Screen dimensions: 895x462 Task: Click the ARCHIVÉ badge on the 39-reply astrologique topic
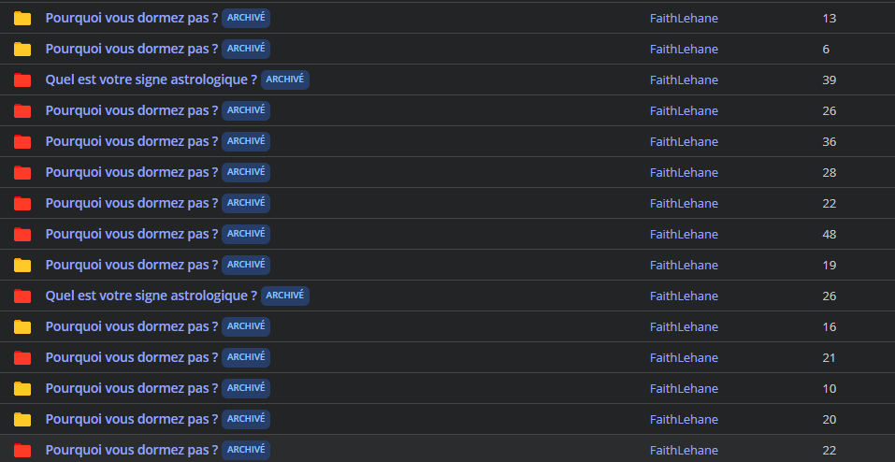click(285, 79)
